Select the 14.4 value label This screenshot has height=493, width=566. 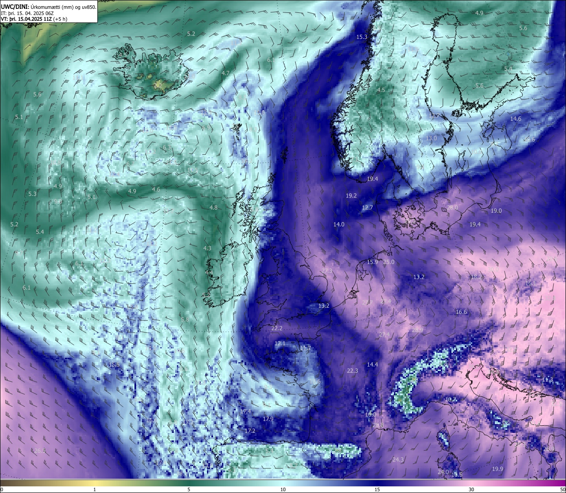(x=372, y=365)
